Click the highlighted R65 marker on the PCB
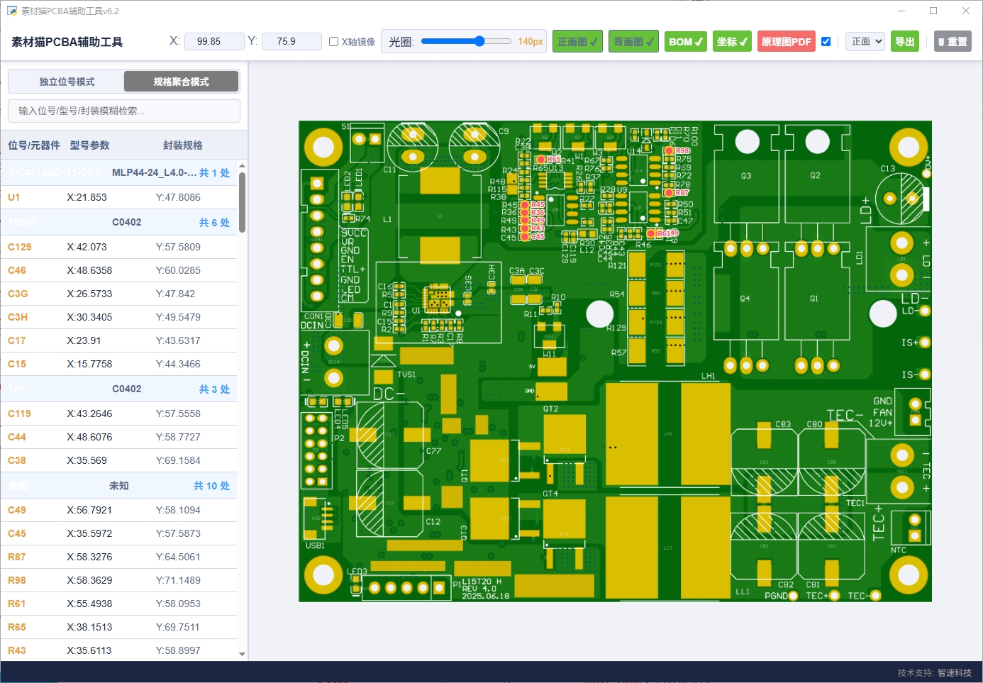Screen dimensions: 983x683 point(541,160)
